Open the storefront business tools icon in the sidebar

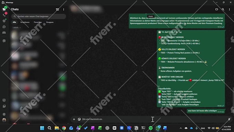click(x=4, y=41)
